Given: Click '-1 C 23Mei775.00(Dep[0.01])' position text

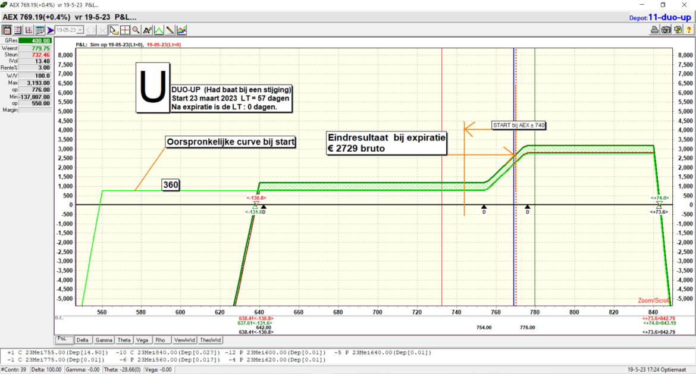Looking at the screenshot, I should 55,360.
